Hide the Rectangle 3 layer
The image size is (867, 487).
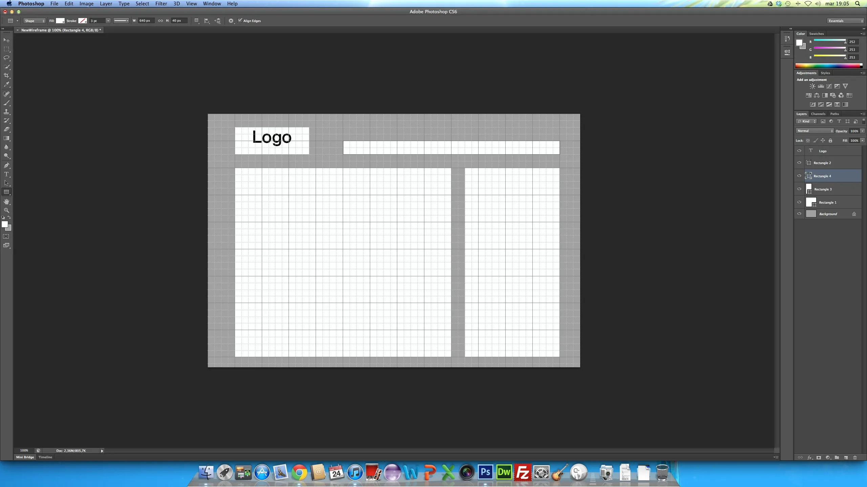point(799,189)
